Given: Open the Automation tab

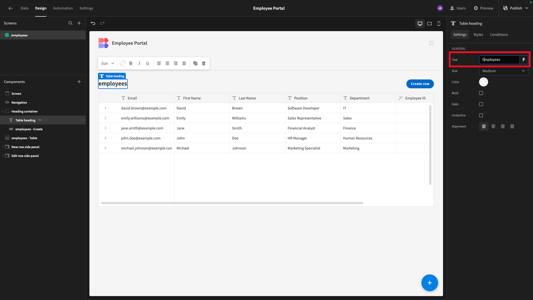Looking at the screenshot, I should pyautogui.click(x=63, y=8).
